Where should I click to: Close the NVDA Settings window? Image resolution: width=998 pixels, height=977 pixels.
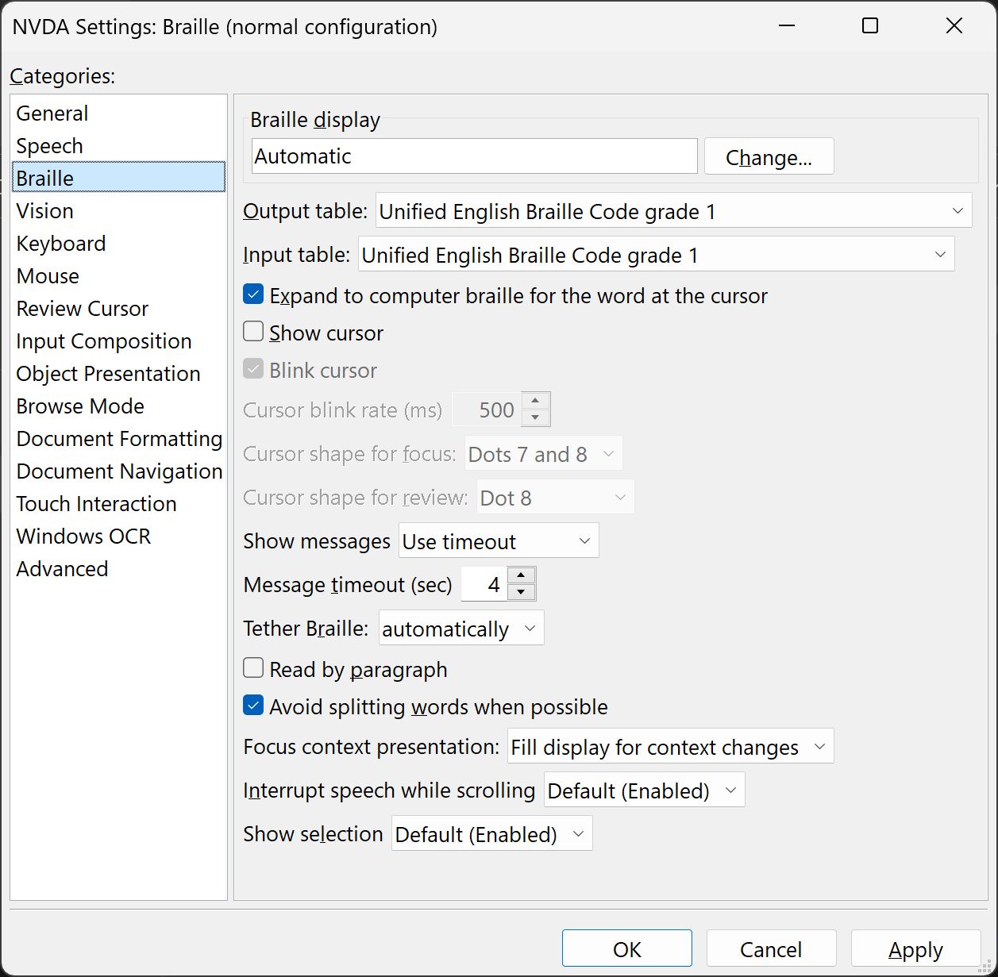coord(954,26)
